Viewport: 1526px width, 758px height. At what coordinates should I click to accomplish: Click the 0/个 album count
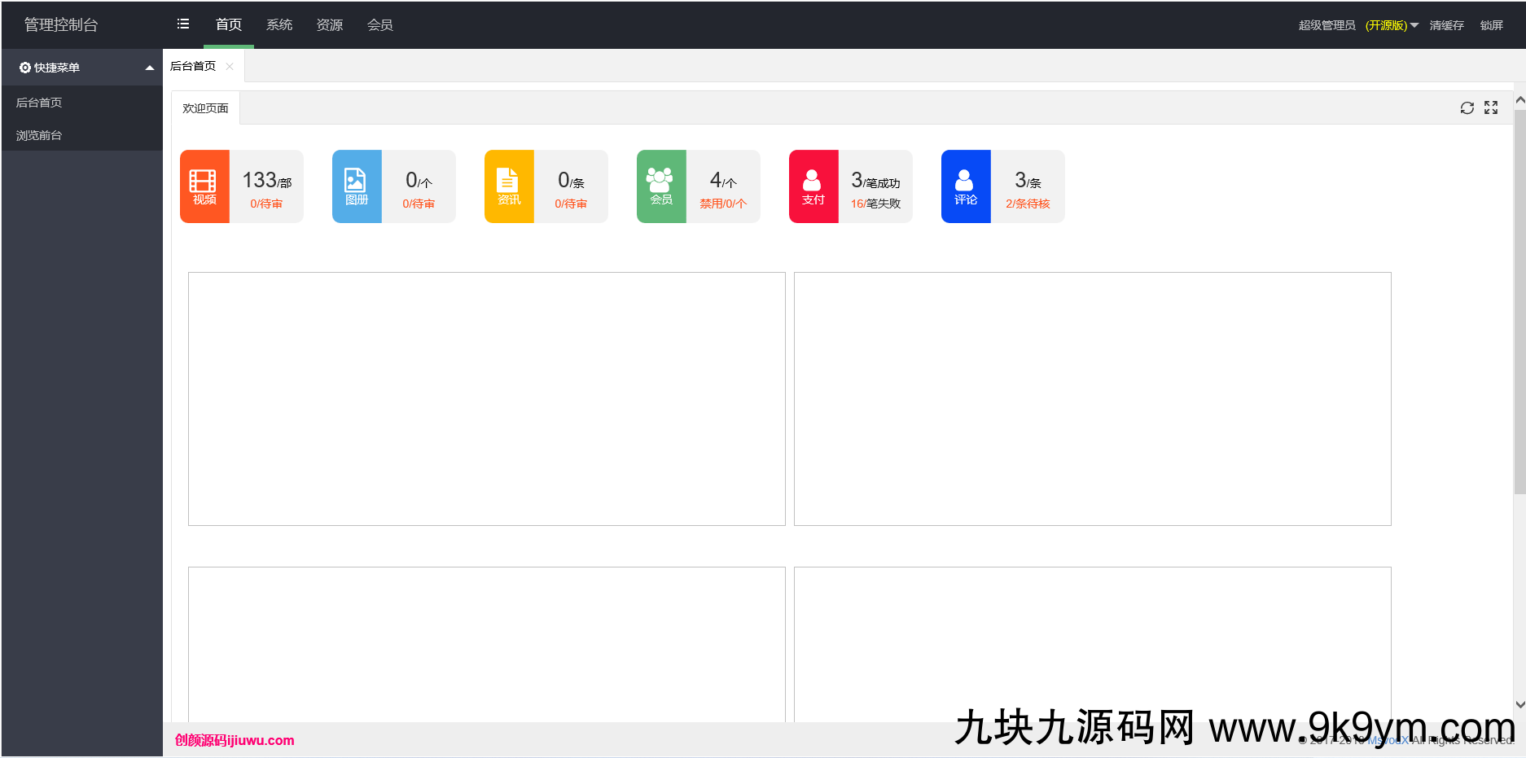coord(419,180)
